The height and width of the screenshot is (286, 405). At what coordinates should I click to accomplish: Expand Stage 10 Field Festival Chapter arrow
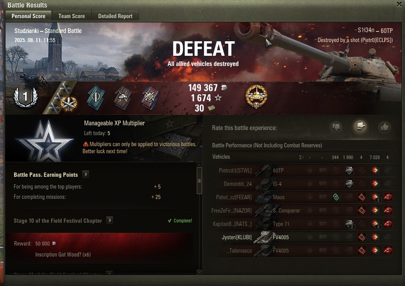pyautogui.click(x=110, y=220)
